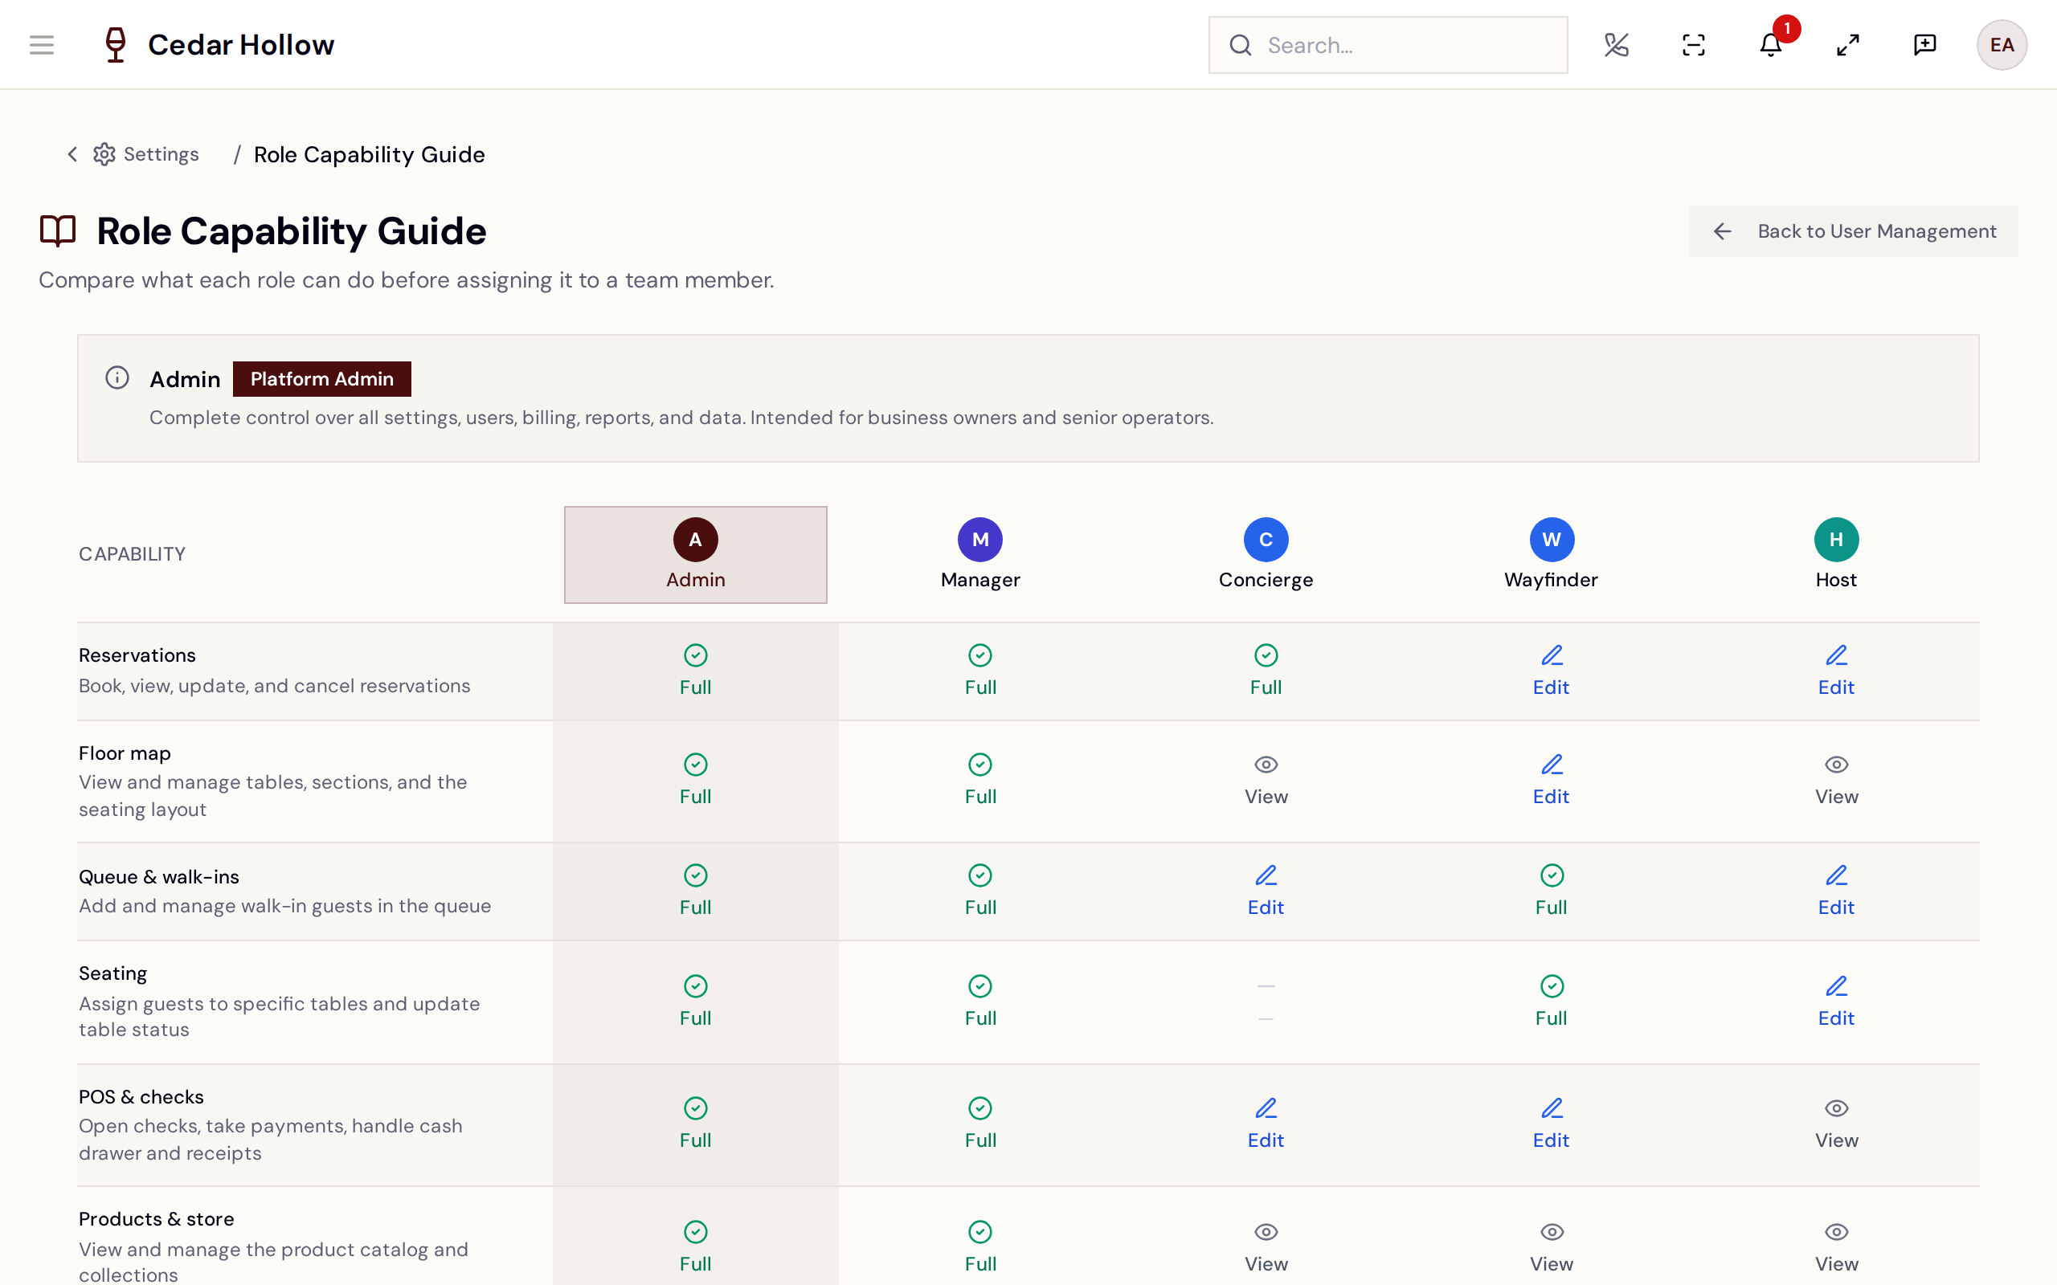
Task: Click the Admin A avatar circle
Action: pyautogui.click(x=695, y=540)
